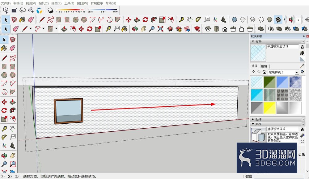This screenshot has height=179, width=309.
Task: Expand the 组件 panel
Action: [253, 119]
